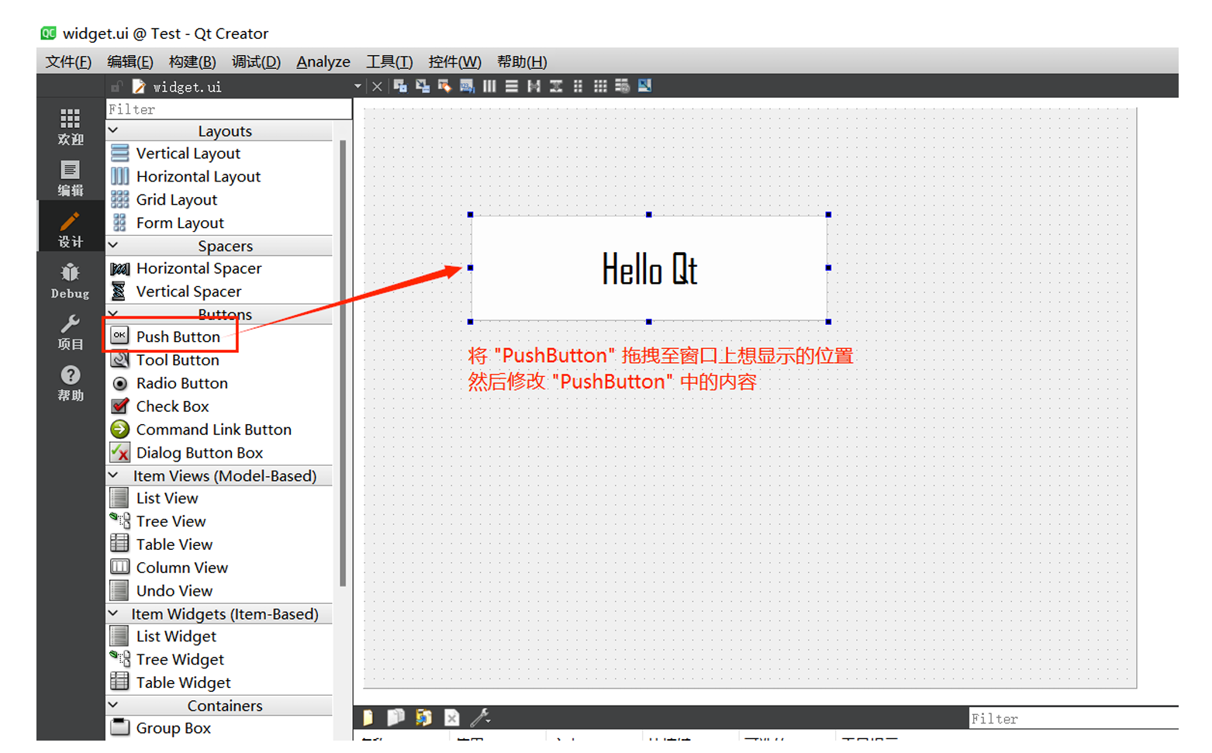
Task: Open the Debug mode
Action: [x=70, y=281]
